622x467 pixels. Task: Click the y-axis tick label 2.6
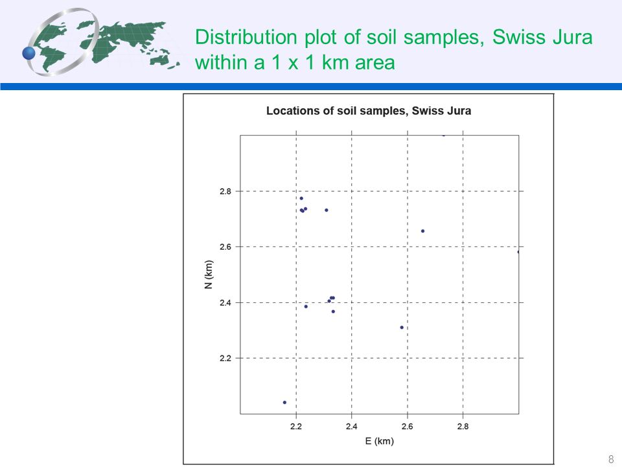[225, 246]
